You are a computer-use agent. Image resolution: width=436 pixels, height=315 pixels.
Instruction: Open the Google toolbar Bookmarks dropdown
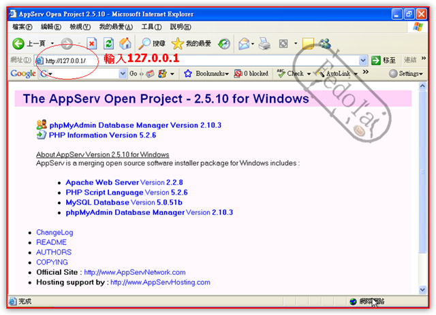click(x=212, y=73)
